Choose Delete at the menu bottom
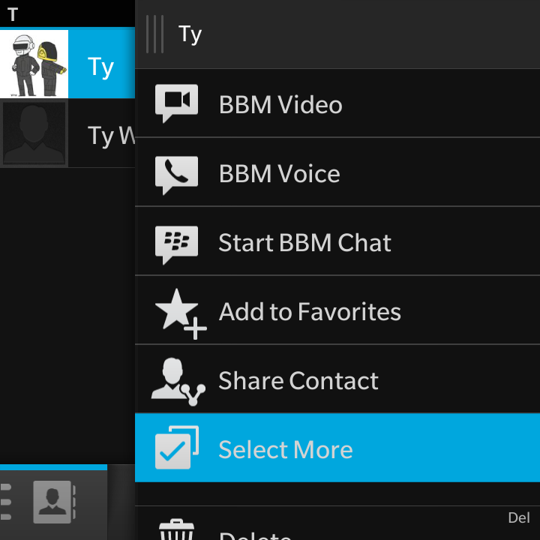This screenshot has width=540, height=540. [337, 523]
